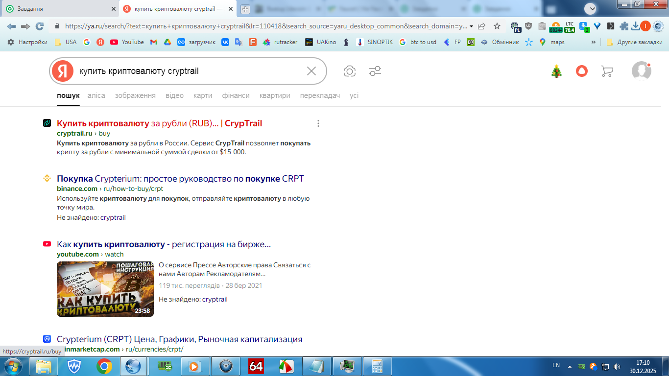Screen dimensions: 669x376
Task: Select the карти search tab
Action: click(x=203, y=95)
